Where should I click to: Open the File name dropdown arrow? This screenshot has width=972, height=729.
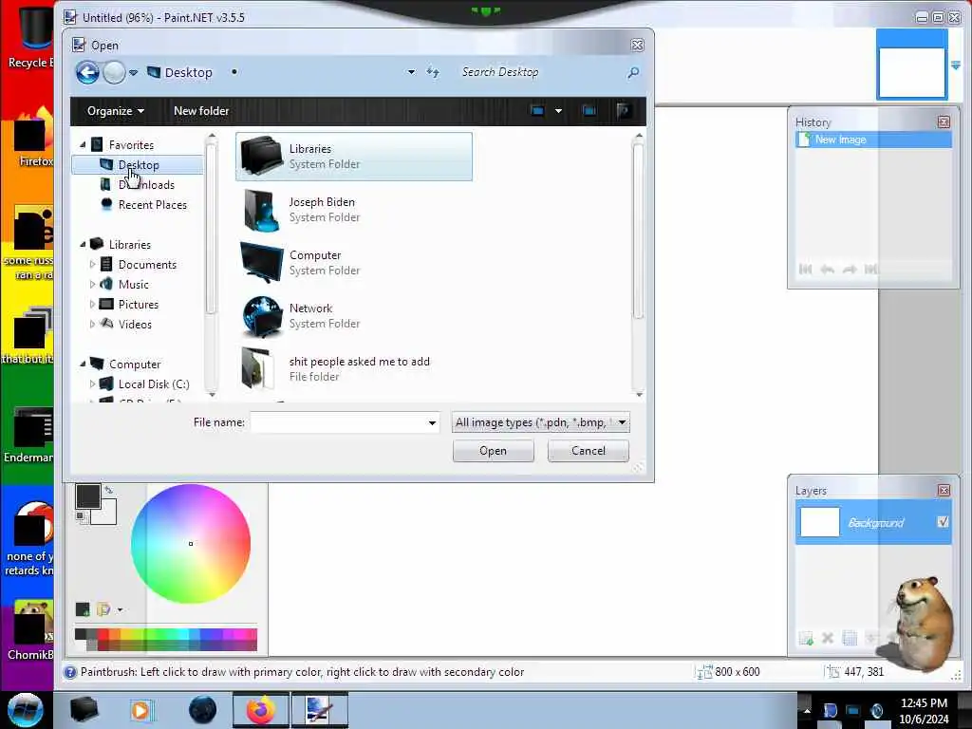[x=432, y=422]
